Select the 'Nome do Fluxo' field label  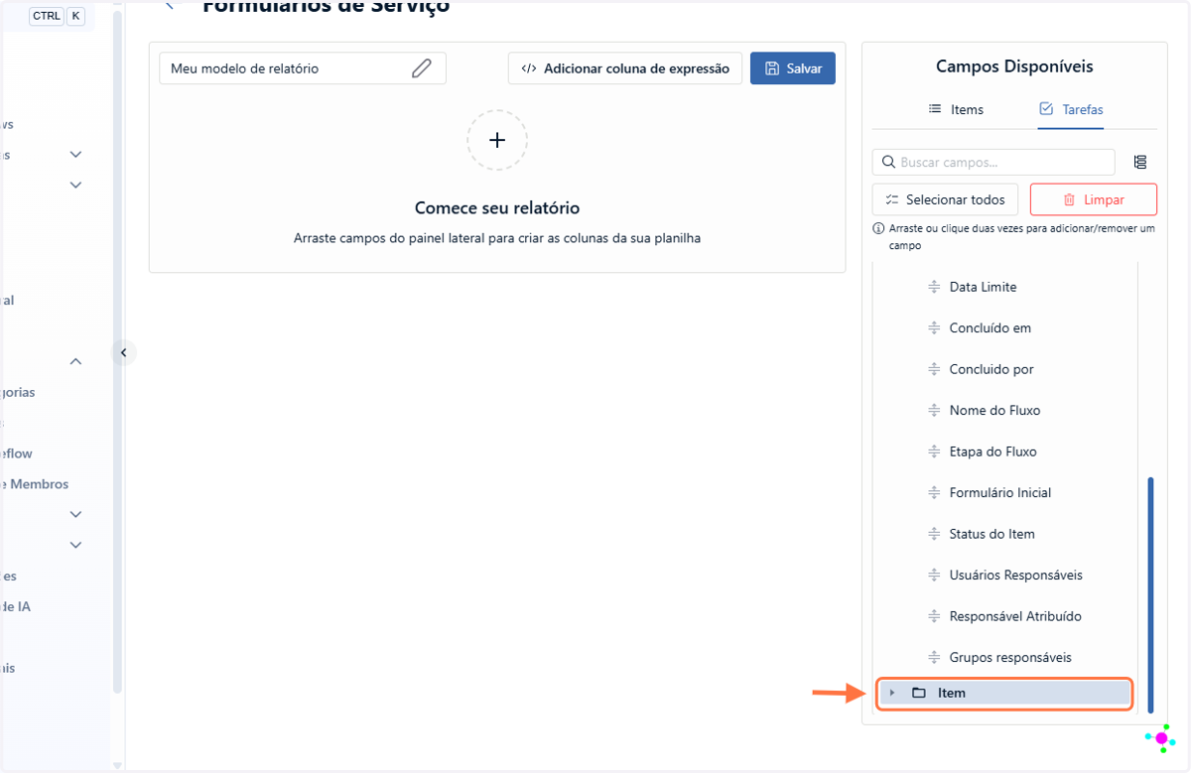[994, 411]
